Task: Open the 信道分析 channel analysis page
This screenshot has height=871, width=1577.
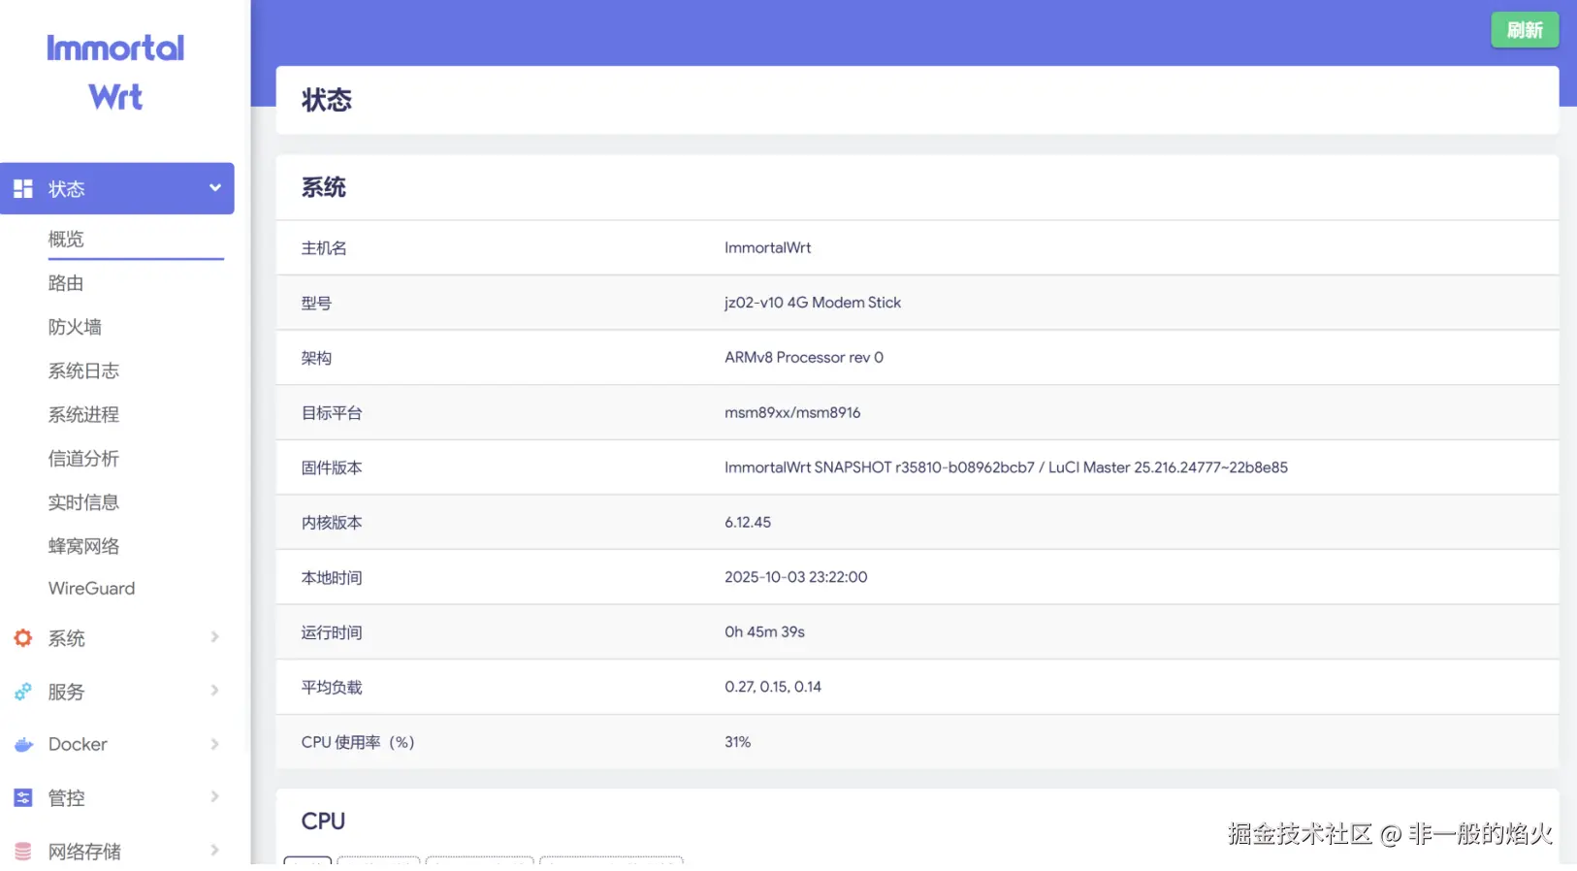Action: 83,458
